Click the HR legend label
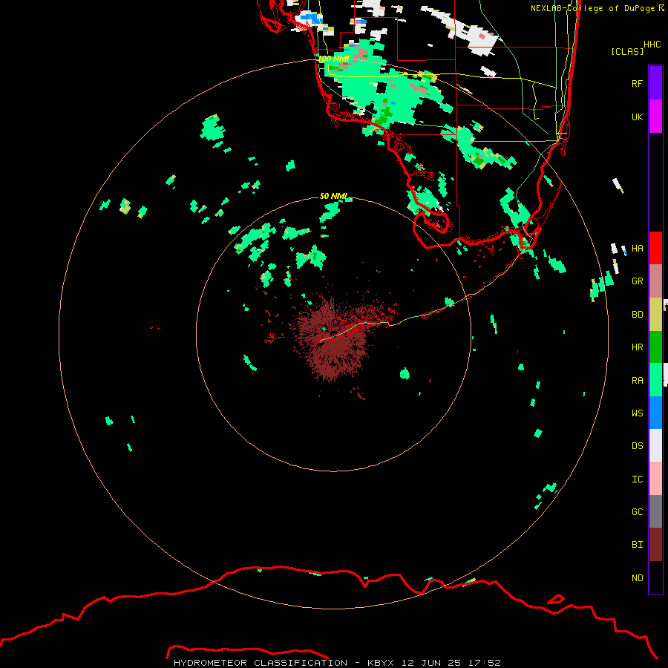 point(637,347)
